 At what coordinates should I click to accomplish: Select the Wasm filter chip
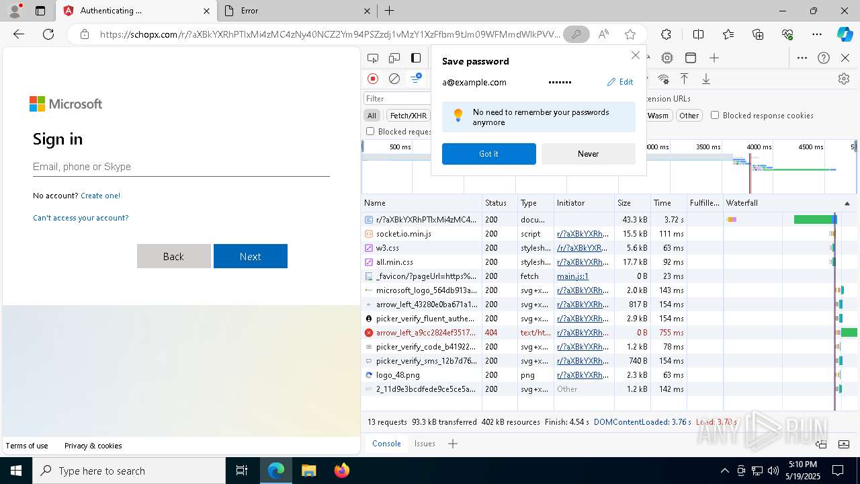pos(658,116)
